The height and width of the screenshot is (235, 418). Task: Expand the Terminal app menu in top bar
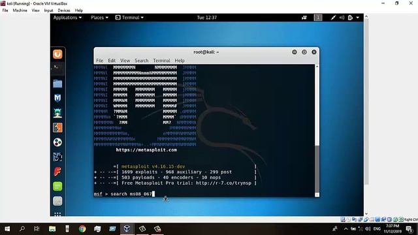129,18
